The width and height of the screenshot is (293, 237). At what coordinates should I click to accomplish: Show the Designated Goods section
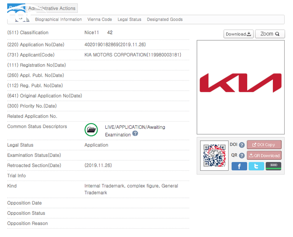pyautogui.click(x=165, y=19)
